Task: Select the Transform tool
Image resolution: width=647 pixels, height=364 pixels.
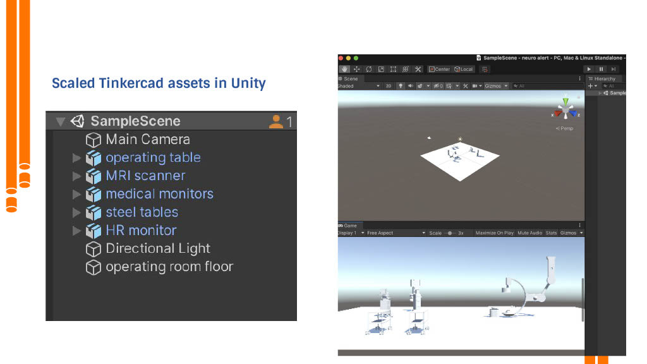Action: pyautogui.click(x=406, y=69)
